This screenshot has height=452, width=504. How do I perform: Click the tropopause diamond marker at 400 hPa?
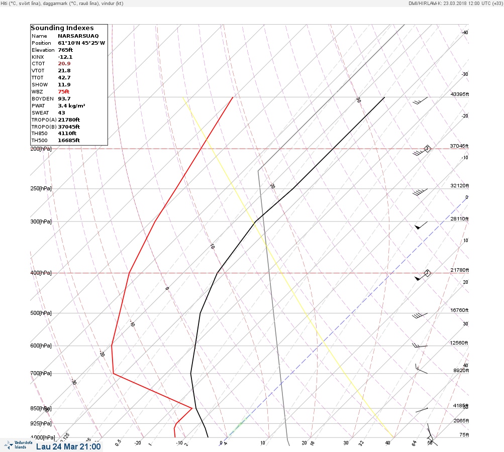[x=427, y=273]
